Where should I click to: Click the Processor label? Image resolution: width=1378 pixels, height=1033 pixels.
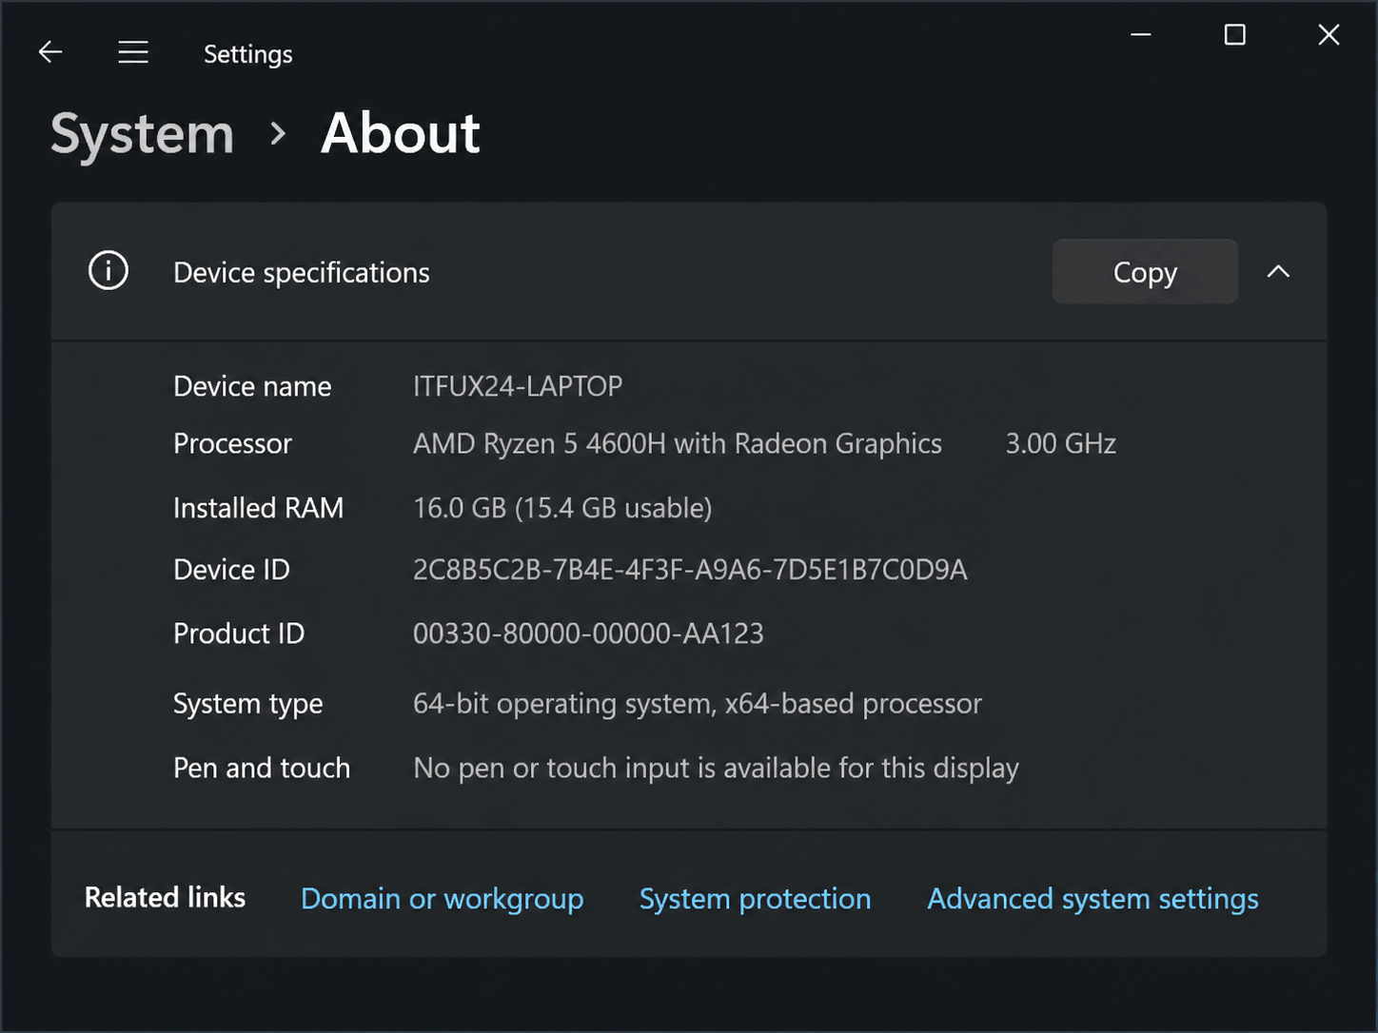click(x=232, y=444)
